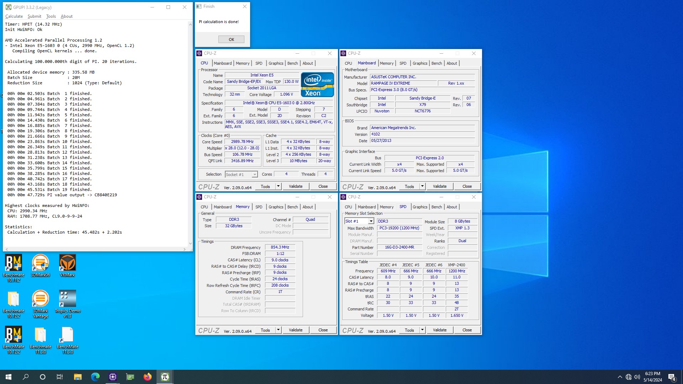683x384 pixels.
Task: Click the DRAM Frequency 854.3 MHz value
Action: pos(280,247)
